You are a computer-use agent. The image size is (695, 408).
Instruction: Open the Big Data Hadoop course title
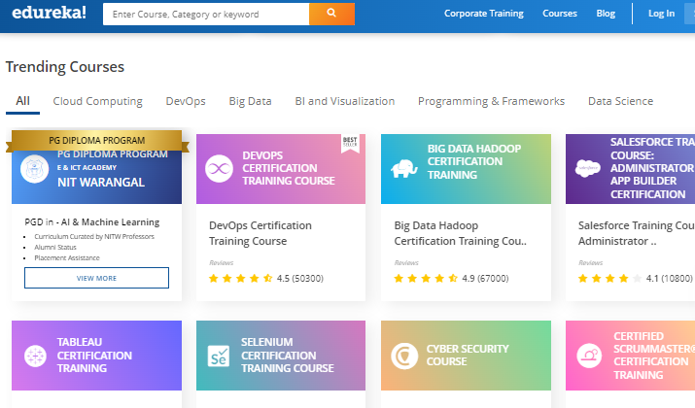461,232
